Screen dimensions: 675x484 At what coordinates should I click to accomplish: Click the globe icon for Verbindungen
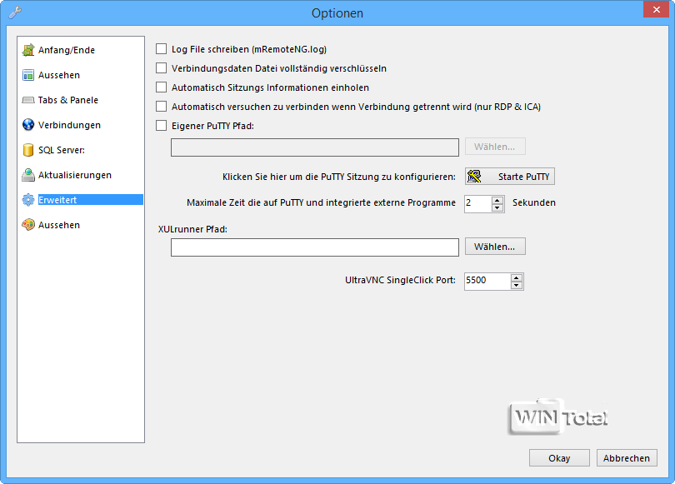pos(28,125)
